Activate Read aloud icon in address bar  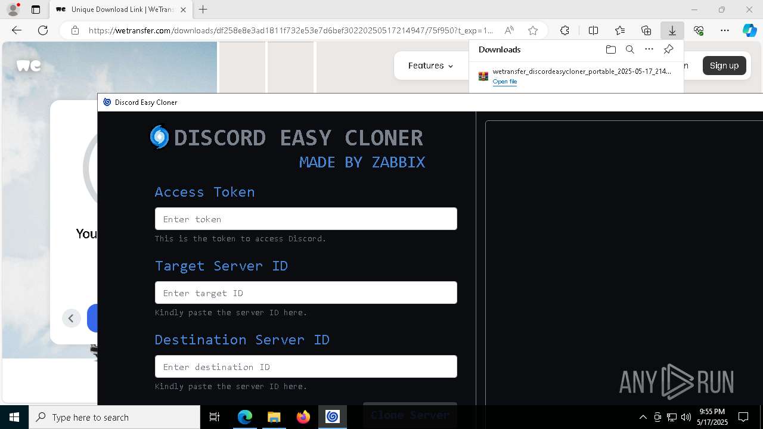click(509, 30)
